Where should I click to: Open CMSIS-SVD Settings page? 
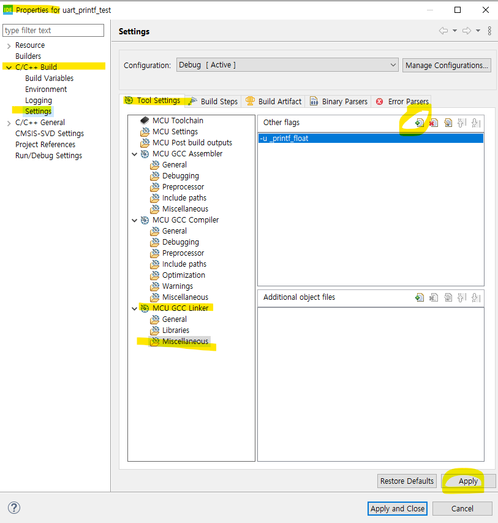[50, 134]
